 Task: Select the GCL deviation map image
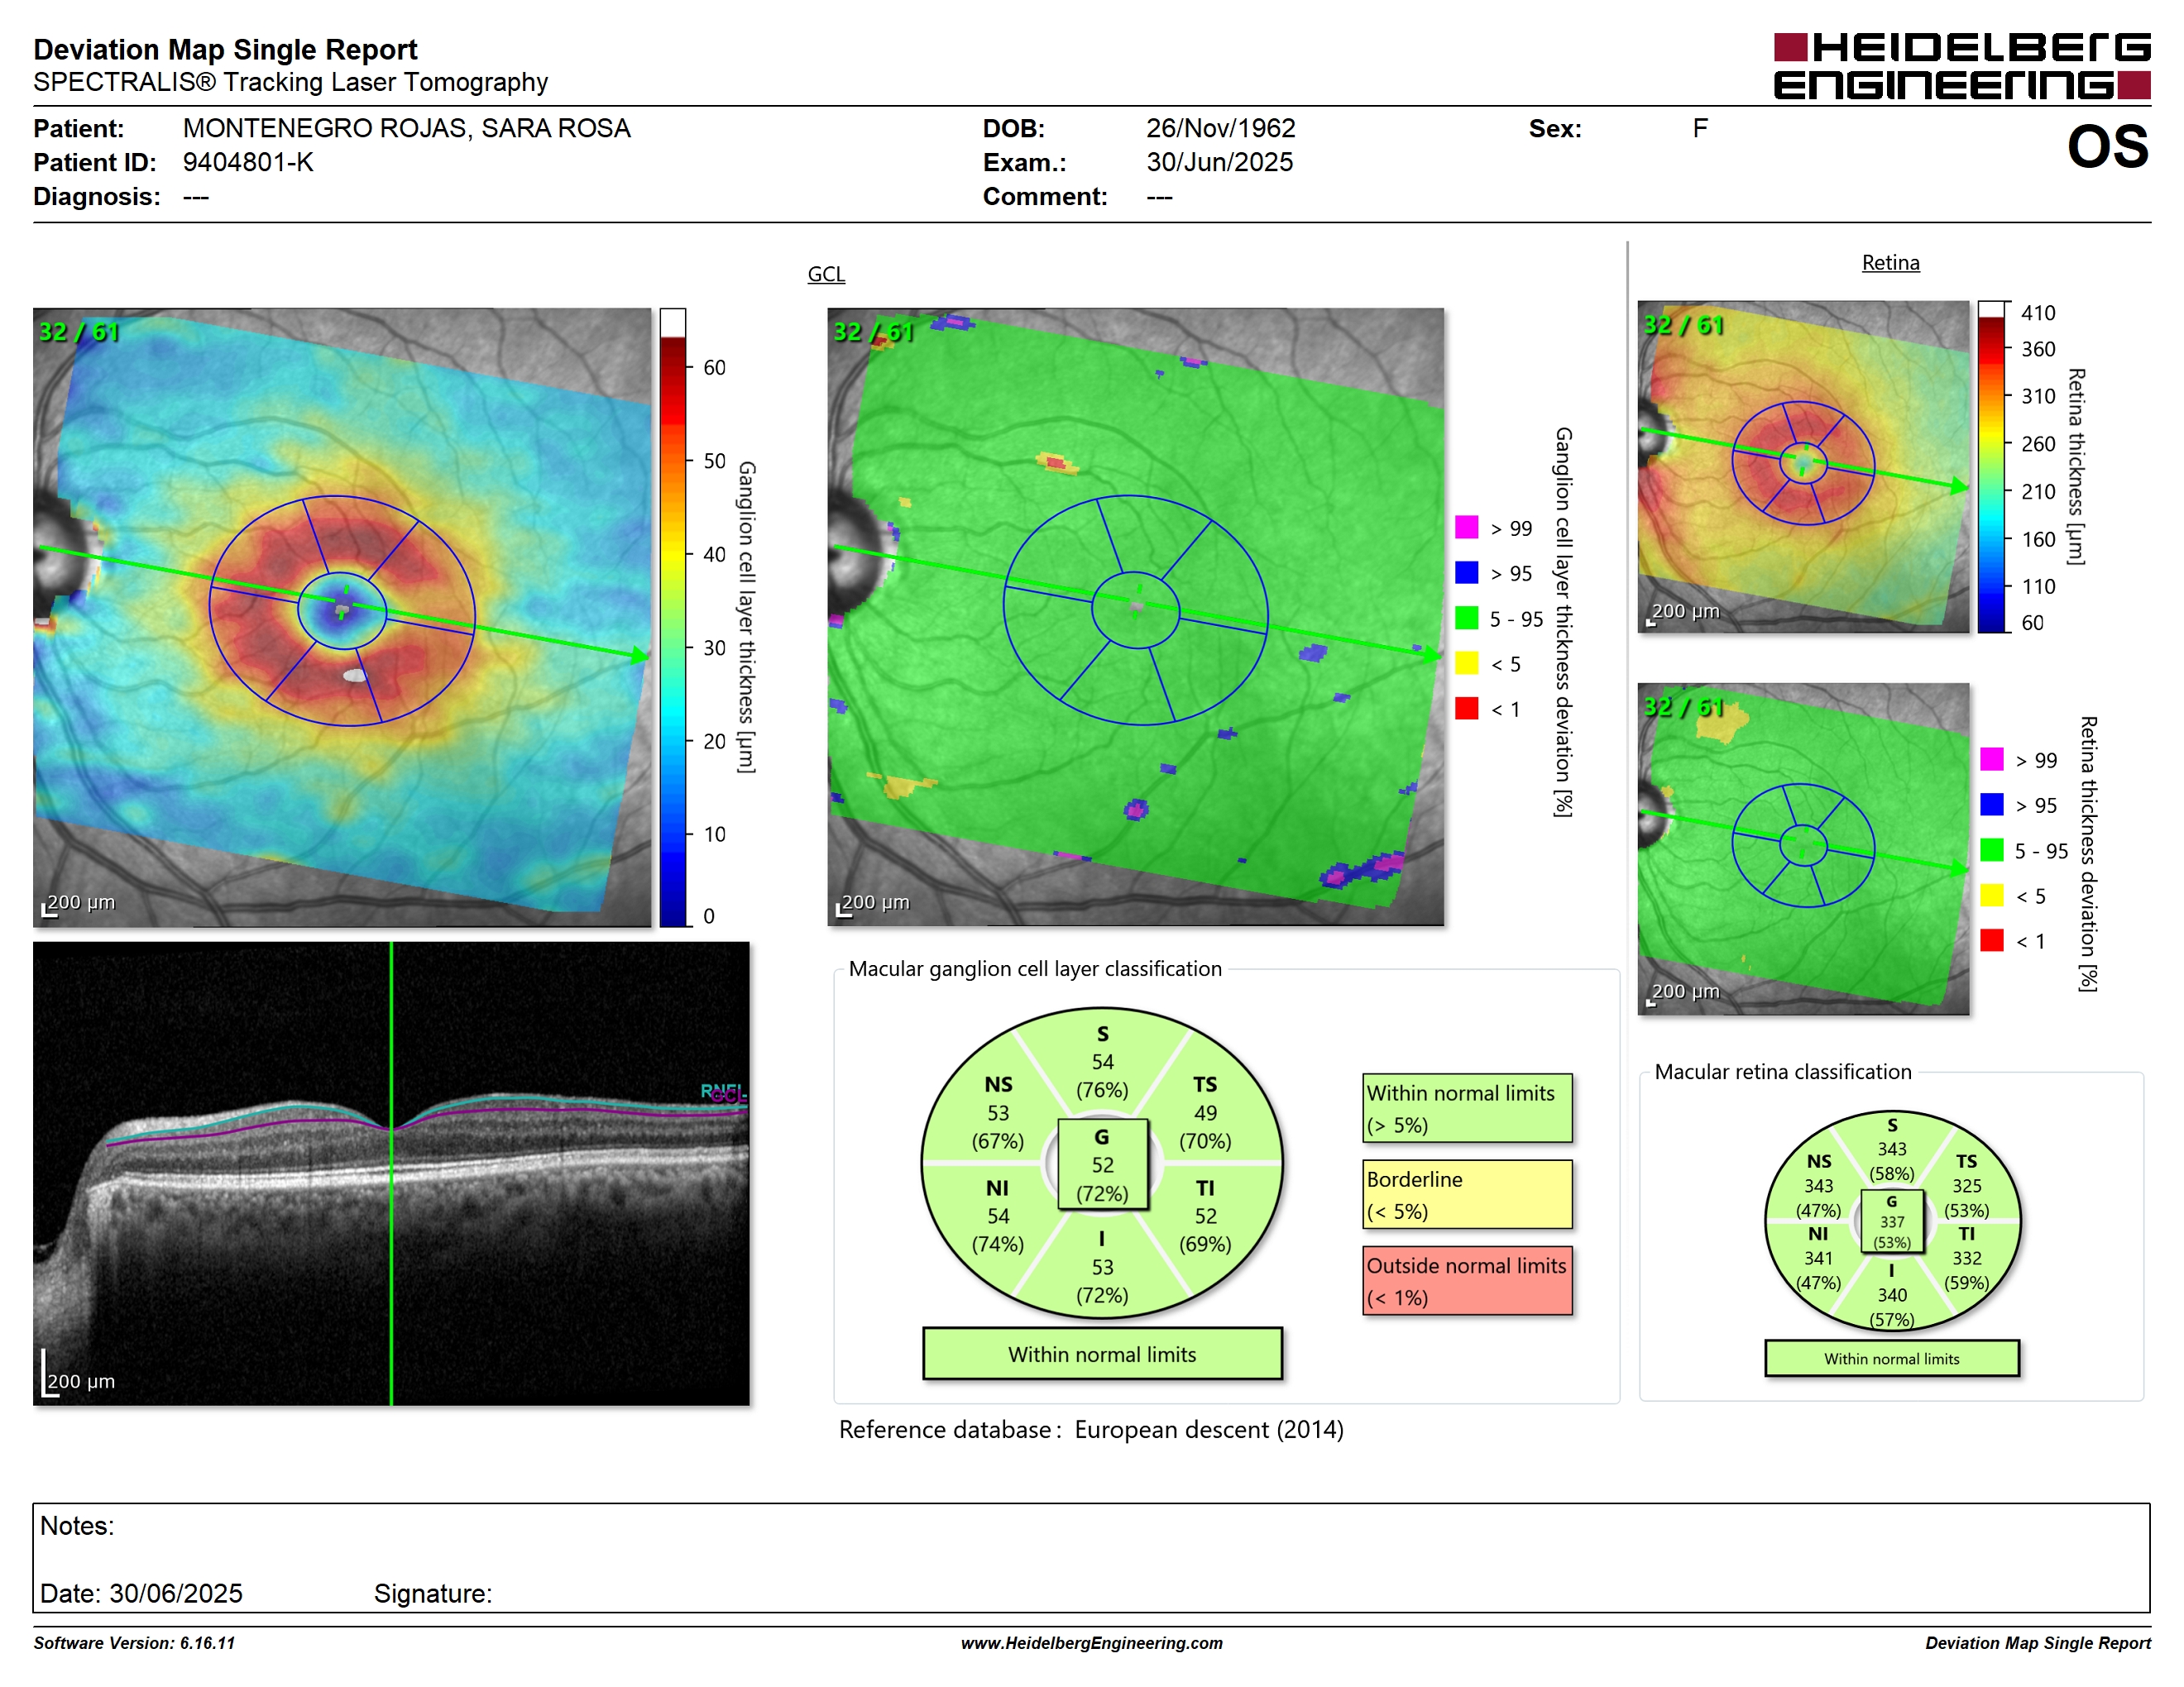1135,617
